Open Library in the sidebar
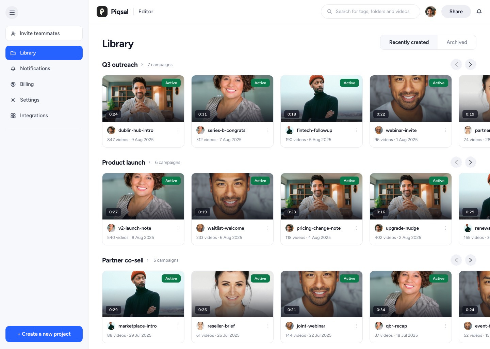The width and height of the screenshot is (490, 349). (44, 53)
